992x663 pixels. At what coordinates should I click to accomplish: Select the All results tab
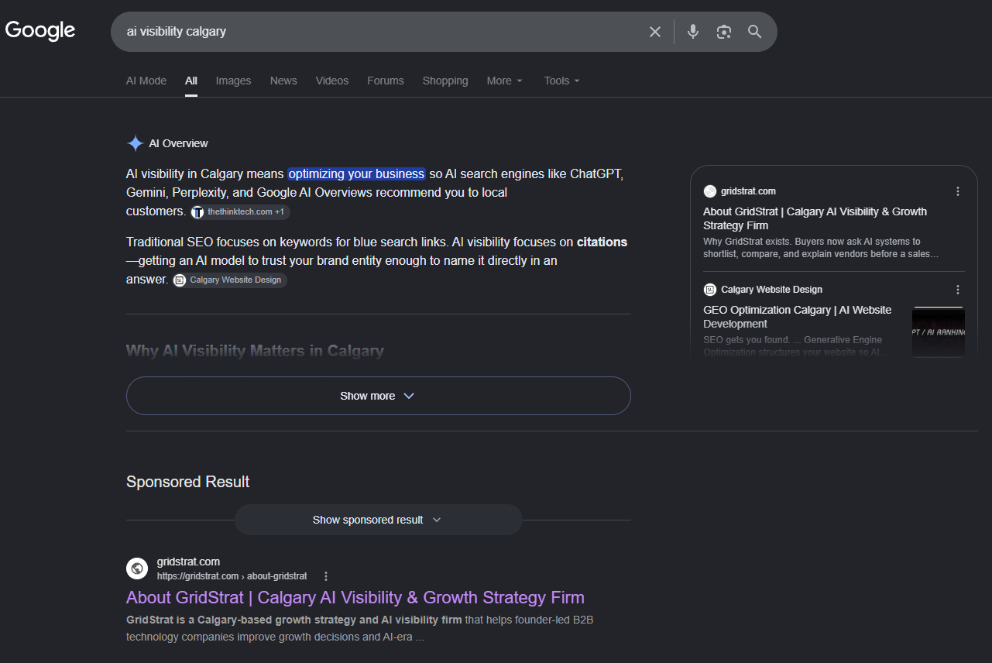(x=191, y=81)
